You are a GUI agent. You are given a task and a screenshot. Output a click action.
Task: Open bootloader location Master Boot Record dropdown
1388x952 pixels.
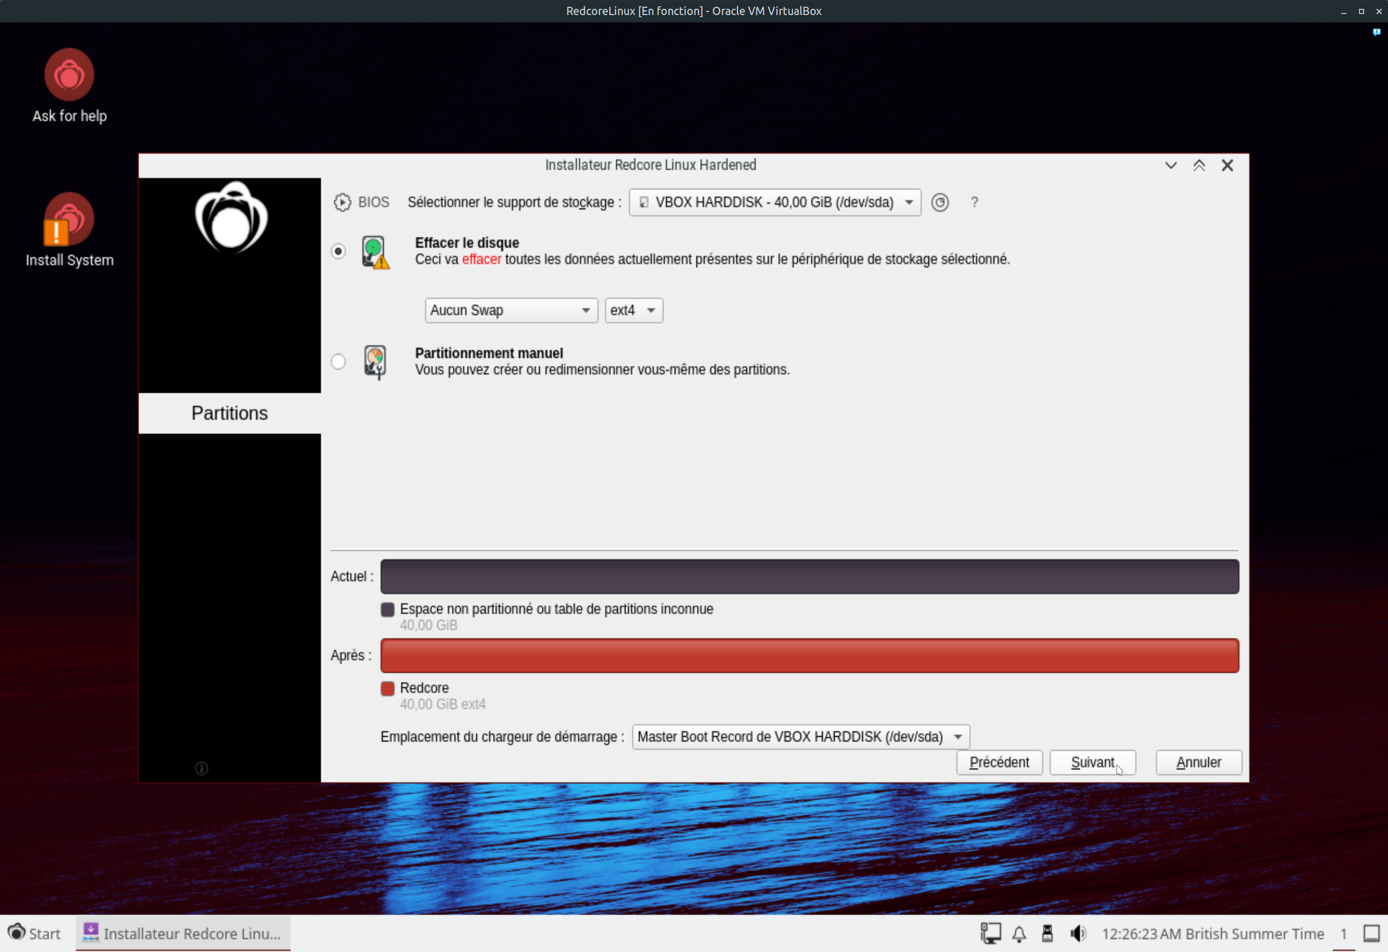coord(800,737)
